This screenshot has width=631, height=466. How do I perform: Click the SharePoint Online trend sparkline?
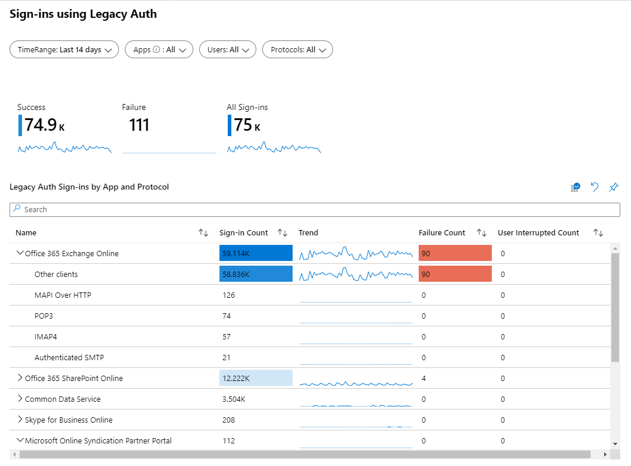(x=356, y=383)
